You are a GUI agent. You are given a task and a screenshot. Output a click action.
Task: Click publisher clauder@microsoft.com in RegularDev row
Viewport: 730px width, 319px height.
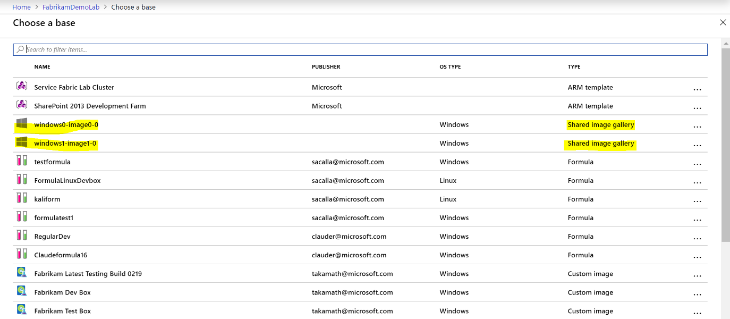pos(349,236)
